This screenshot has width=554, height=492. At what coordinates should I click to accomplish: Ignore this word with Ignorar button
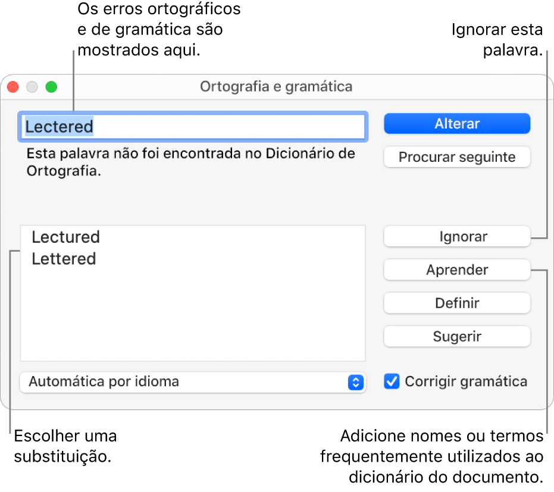[x=456, y=237]
